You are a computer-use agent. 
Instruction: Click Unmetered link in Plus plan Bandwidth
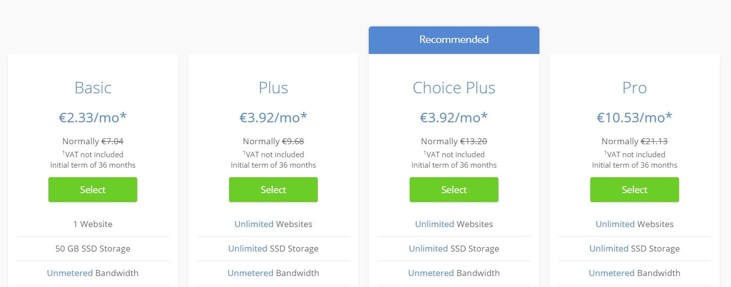click(250, 273)
